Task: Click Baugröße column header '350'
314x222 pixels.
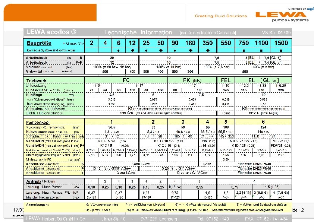Action: click(207, 43)
